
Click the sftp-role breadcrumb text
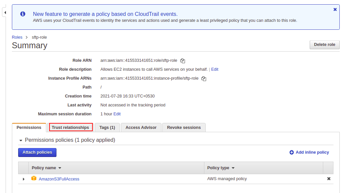pyautogui.click(x=39, y=37)
